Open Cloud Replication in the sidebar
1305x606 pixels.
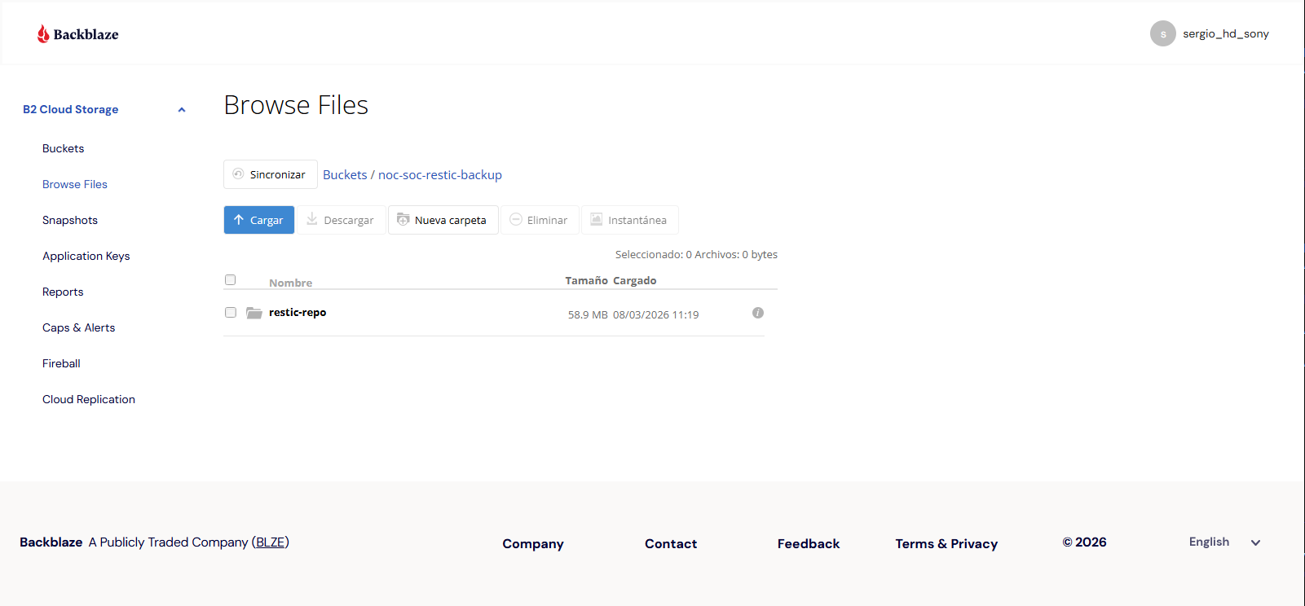[89, 399]
